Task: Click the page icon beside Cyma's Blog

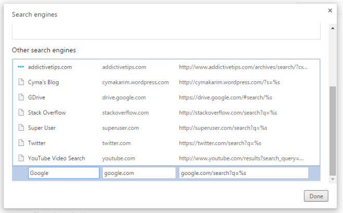Action: [21, 82]
